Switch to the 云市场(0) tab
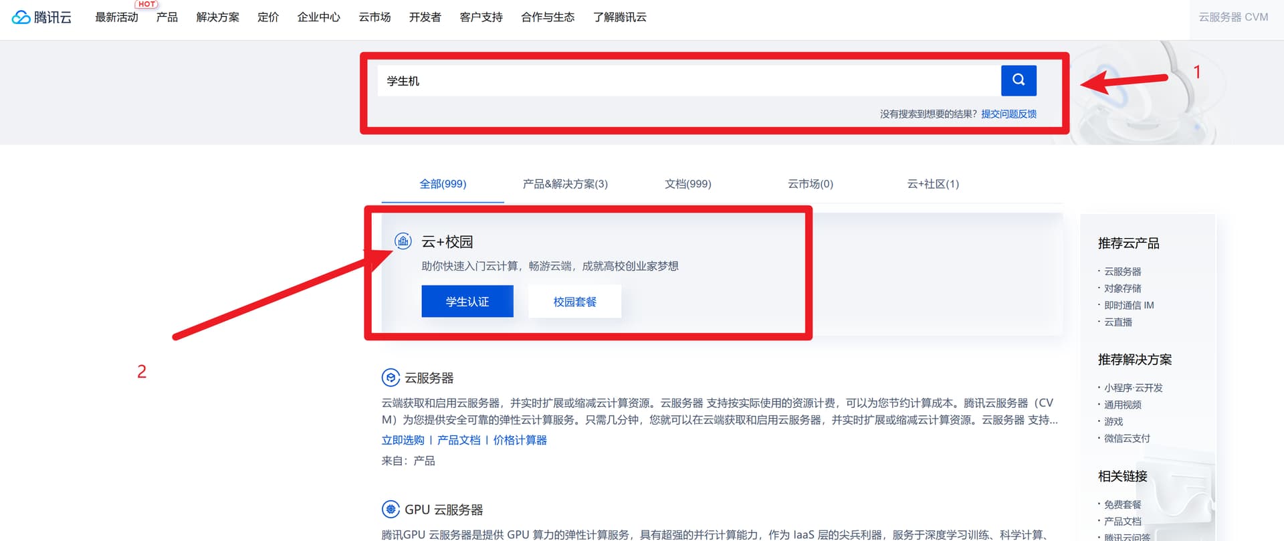 coord(811,184)
